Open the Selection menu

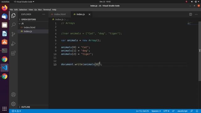coord(23,10)
